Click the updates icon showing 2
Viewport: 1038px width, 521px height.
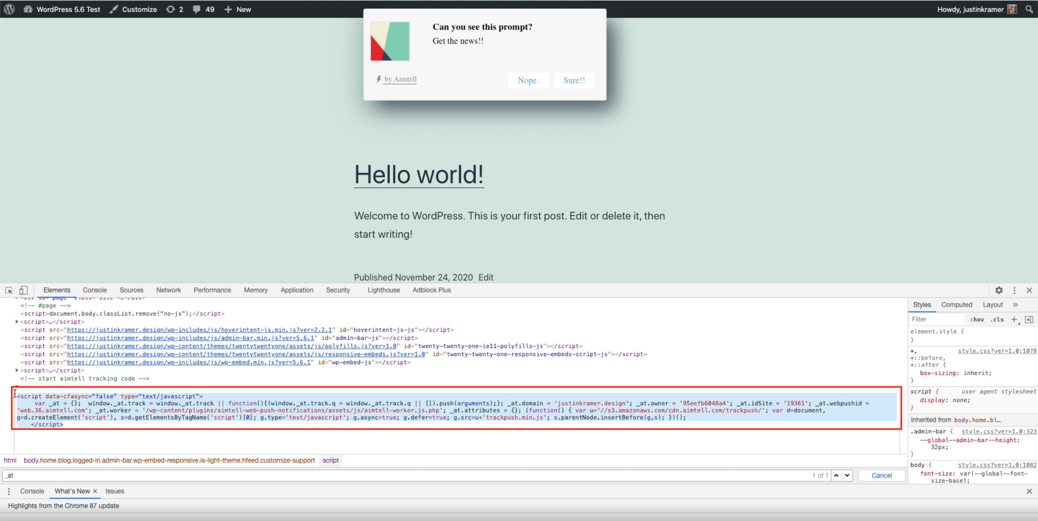(x=175, y=9)
